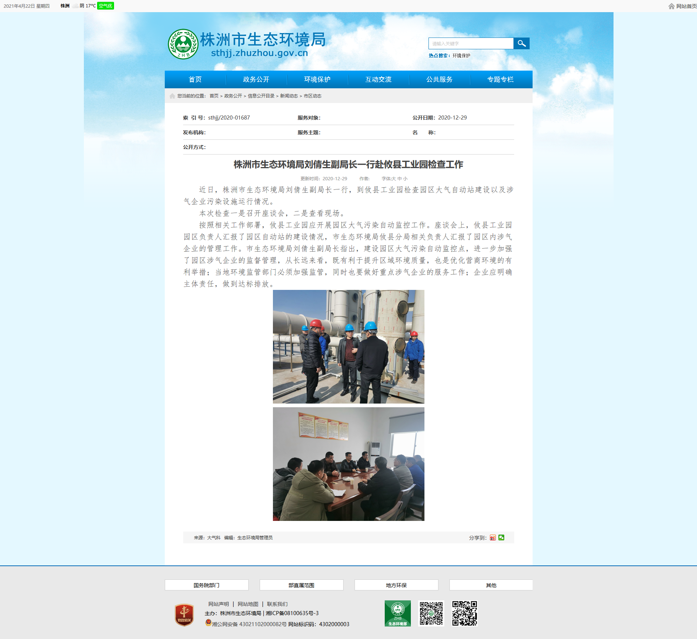Click the search magnifier icon button
Viewport: 697px width, 639px height.
click(x=521, y=43)
